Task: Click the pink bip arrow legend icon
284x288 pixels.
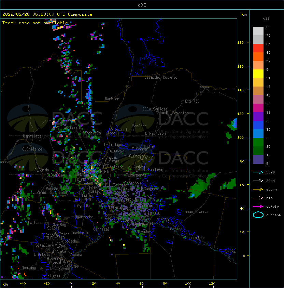Action: (258, 198)
